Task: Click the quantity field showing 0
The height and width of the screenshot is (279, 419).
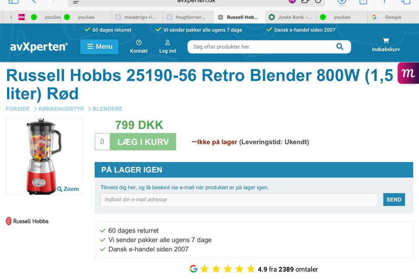Action: pyautogui.click(x=102, y=142)
